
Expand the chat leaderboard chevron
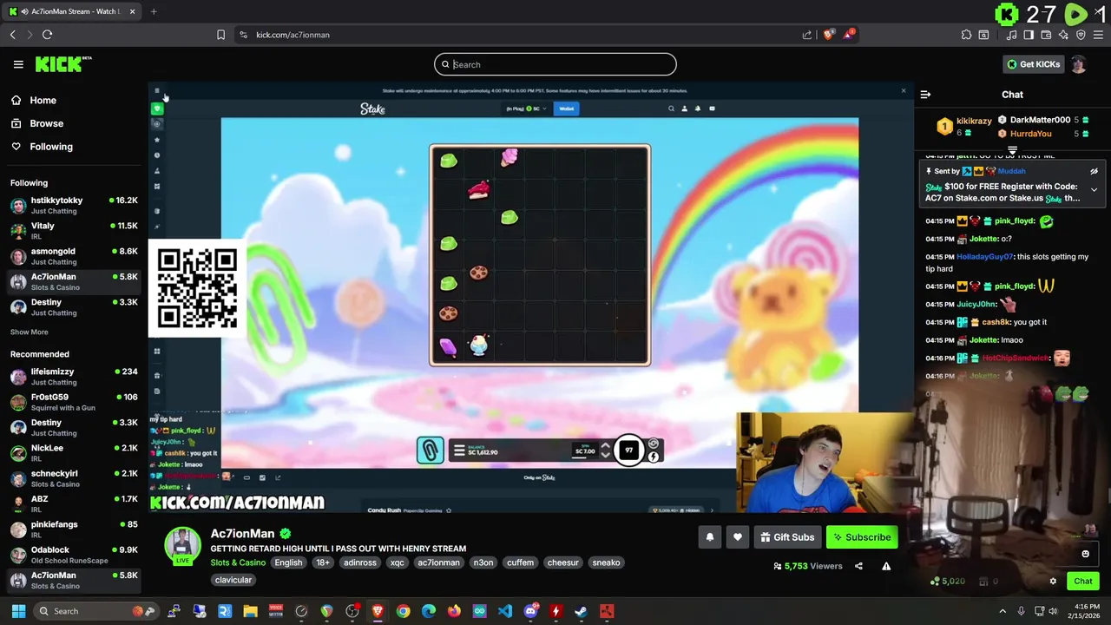click(1012, 151)
